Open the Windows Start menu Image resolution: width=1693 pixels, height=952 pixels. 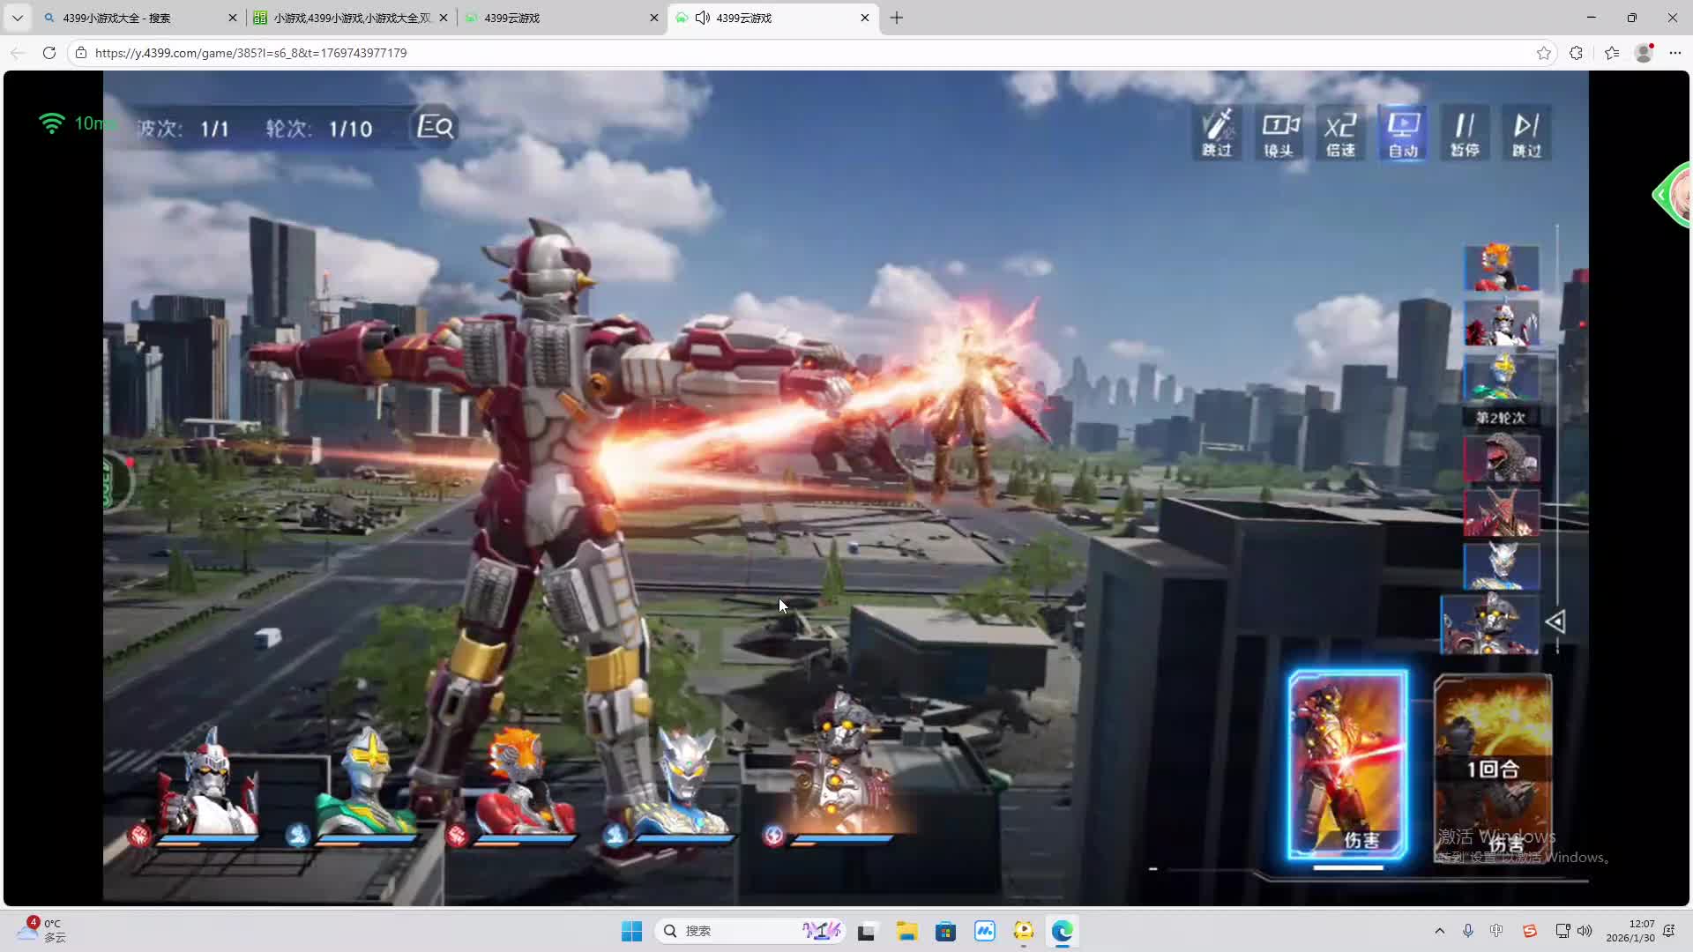(631, 931)
